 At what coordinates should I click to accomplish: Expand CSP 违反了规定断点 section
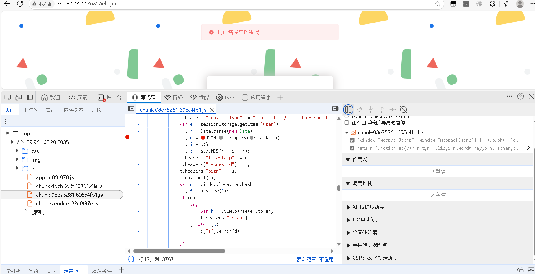[x=348, y=258]
